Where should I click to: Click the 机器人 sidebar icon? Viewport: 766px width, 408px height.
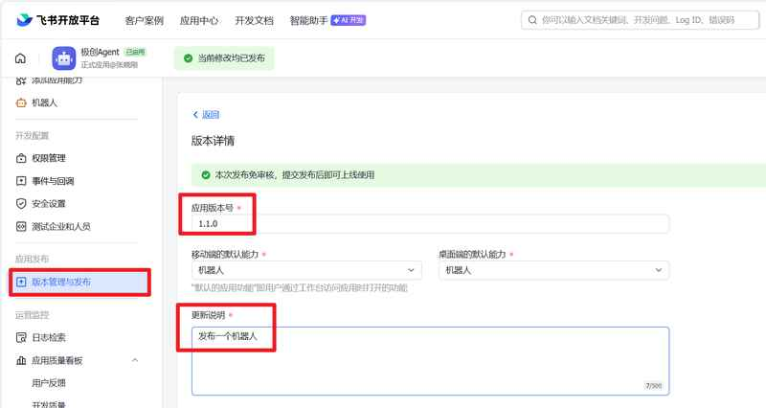21,102
